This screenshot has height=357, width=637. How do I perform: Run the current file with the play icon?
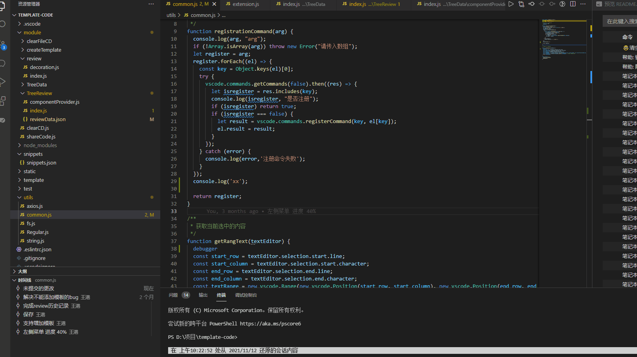511,4
